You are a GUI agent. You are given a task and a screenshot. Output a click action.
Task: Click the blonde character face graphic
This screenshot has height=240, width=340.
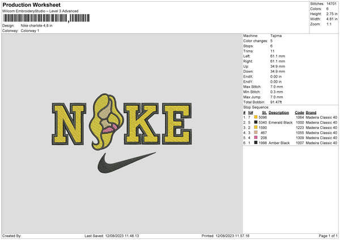click(107, 122)
